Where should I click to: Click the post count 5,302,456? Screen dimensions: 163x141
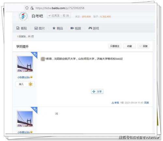[105, 17]
